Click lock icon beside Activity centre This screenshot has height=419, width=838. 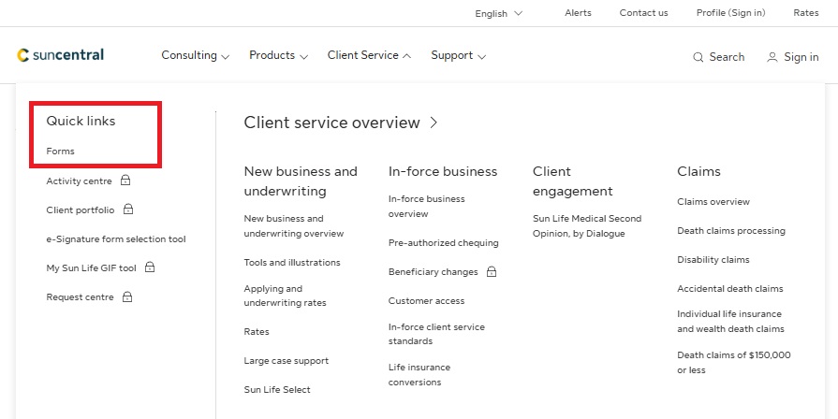tap(125, 181)
